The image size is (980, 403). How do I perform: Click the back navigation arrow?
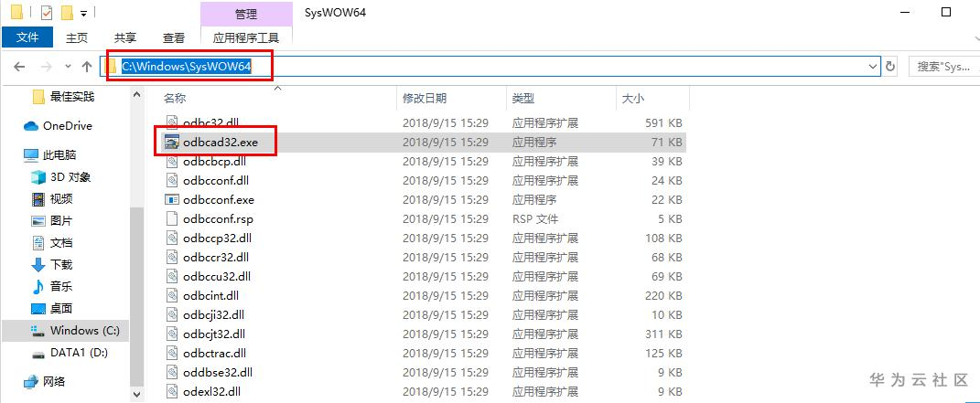[x=18, y=67]
